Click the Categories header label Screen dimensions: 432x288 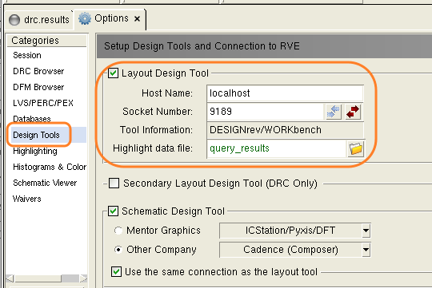pyautogui.click(x=35, y=41)
